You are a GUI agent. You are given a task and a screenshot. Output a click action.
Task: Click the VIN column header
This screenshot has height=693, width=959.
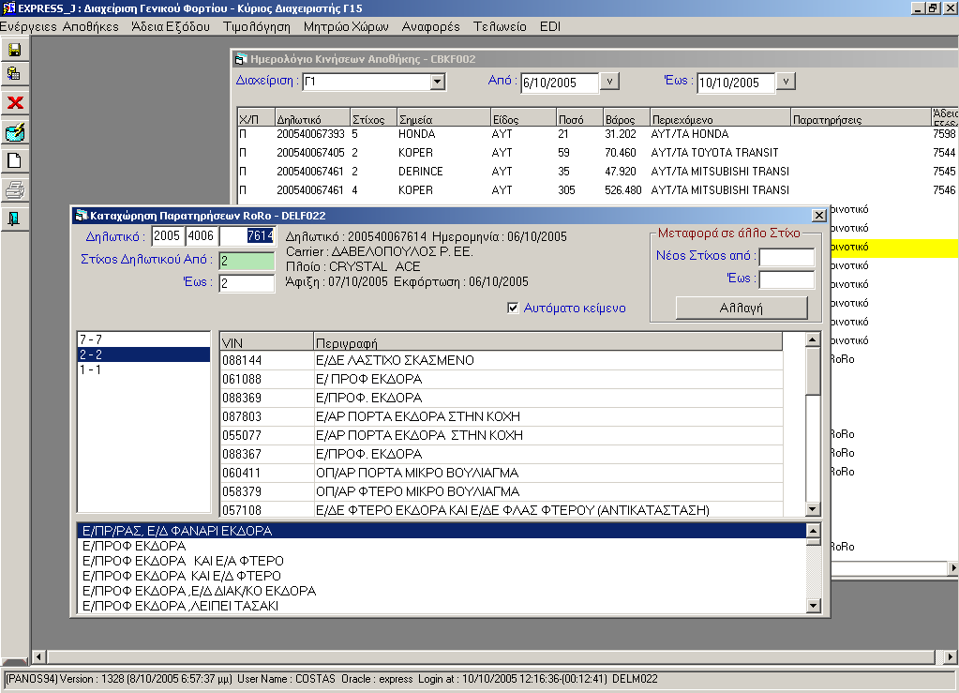click(x=266, y=342)
